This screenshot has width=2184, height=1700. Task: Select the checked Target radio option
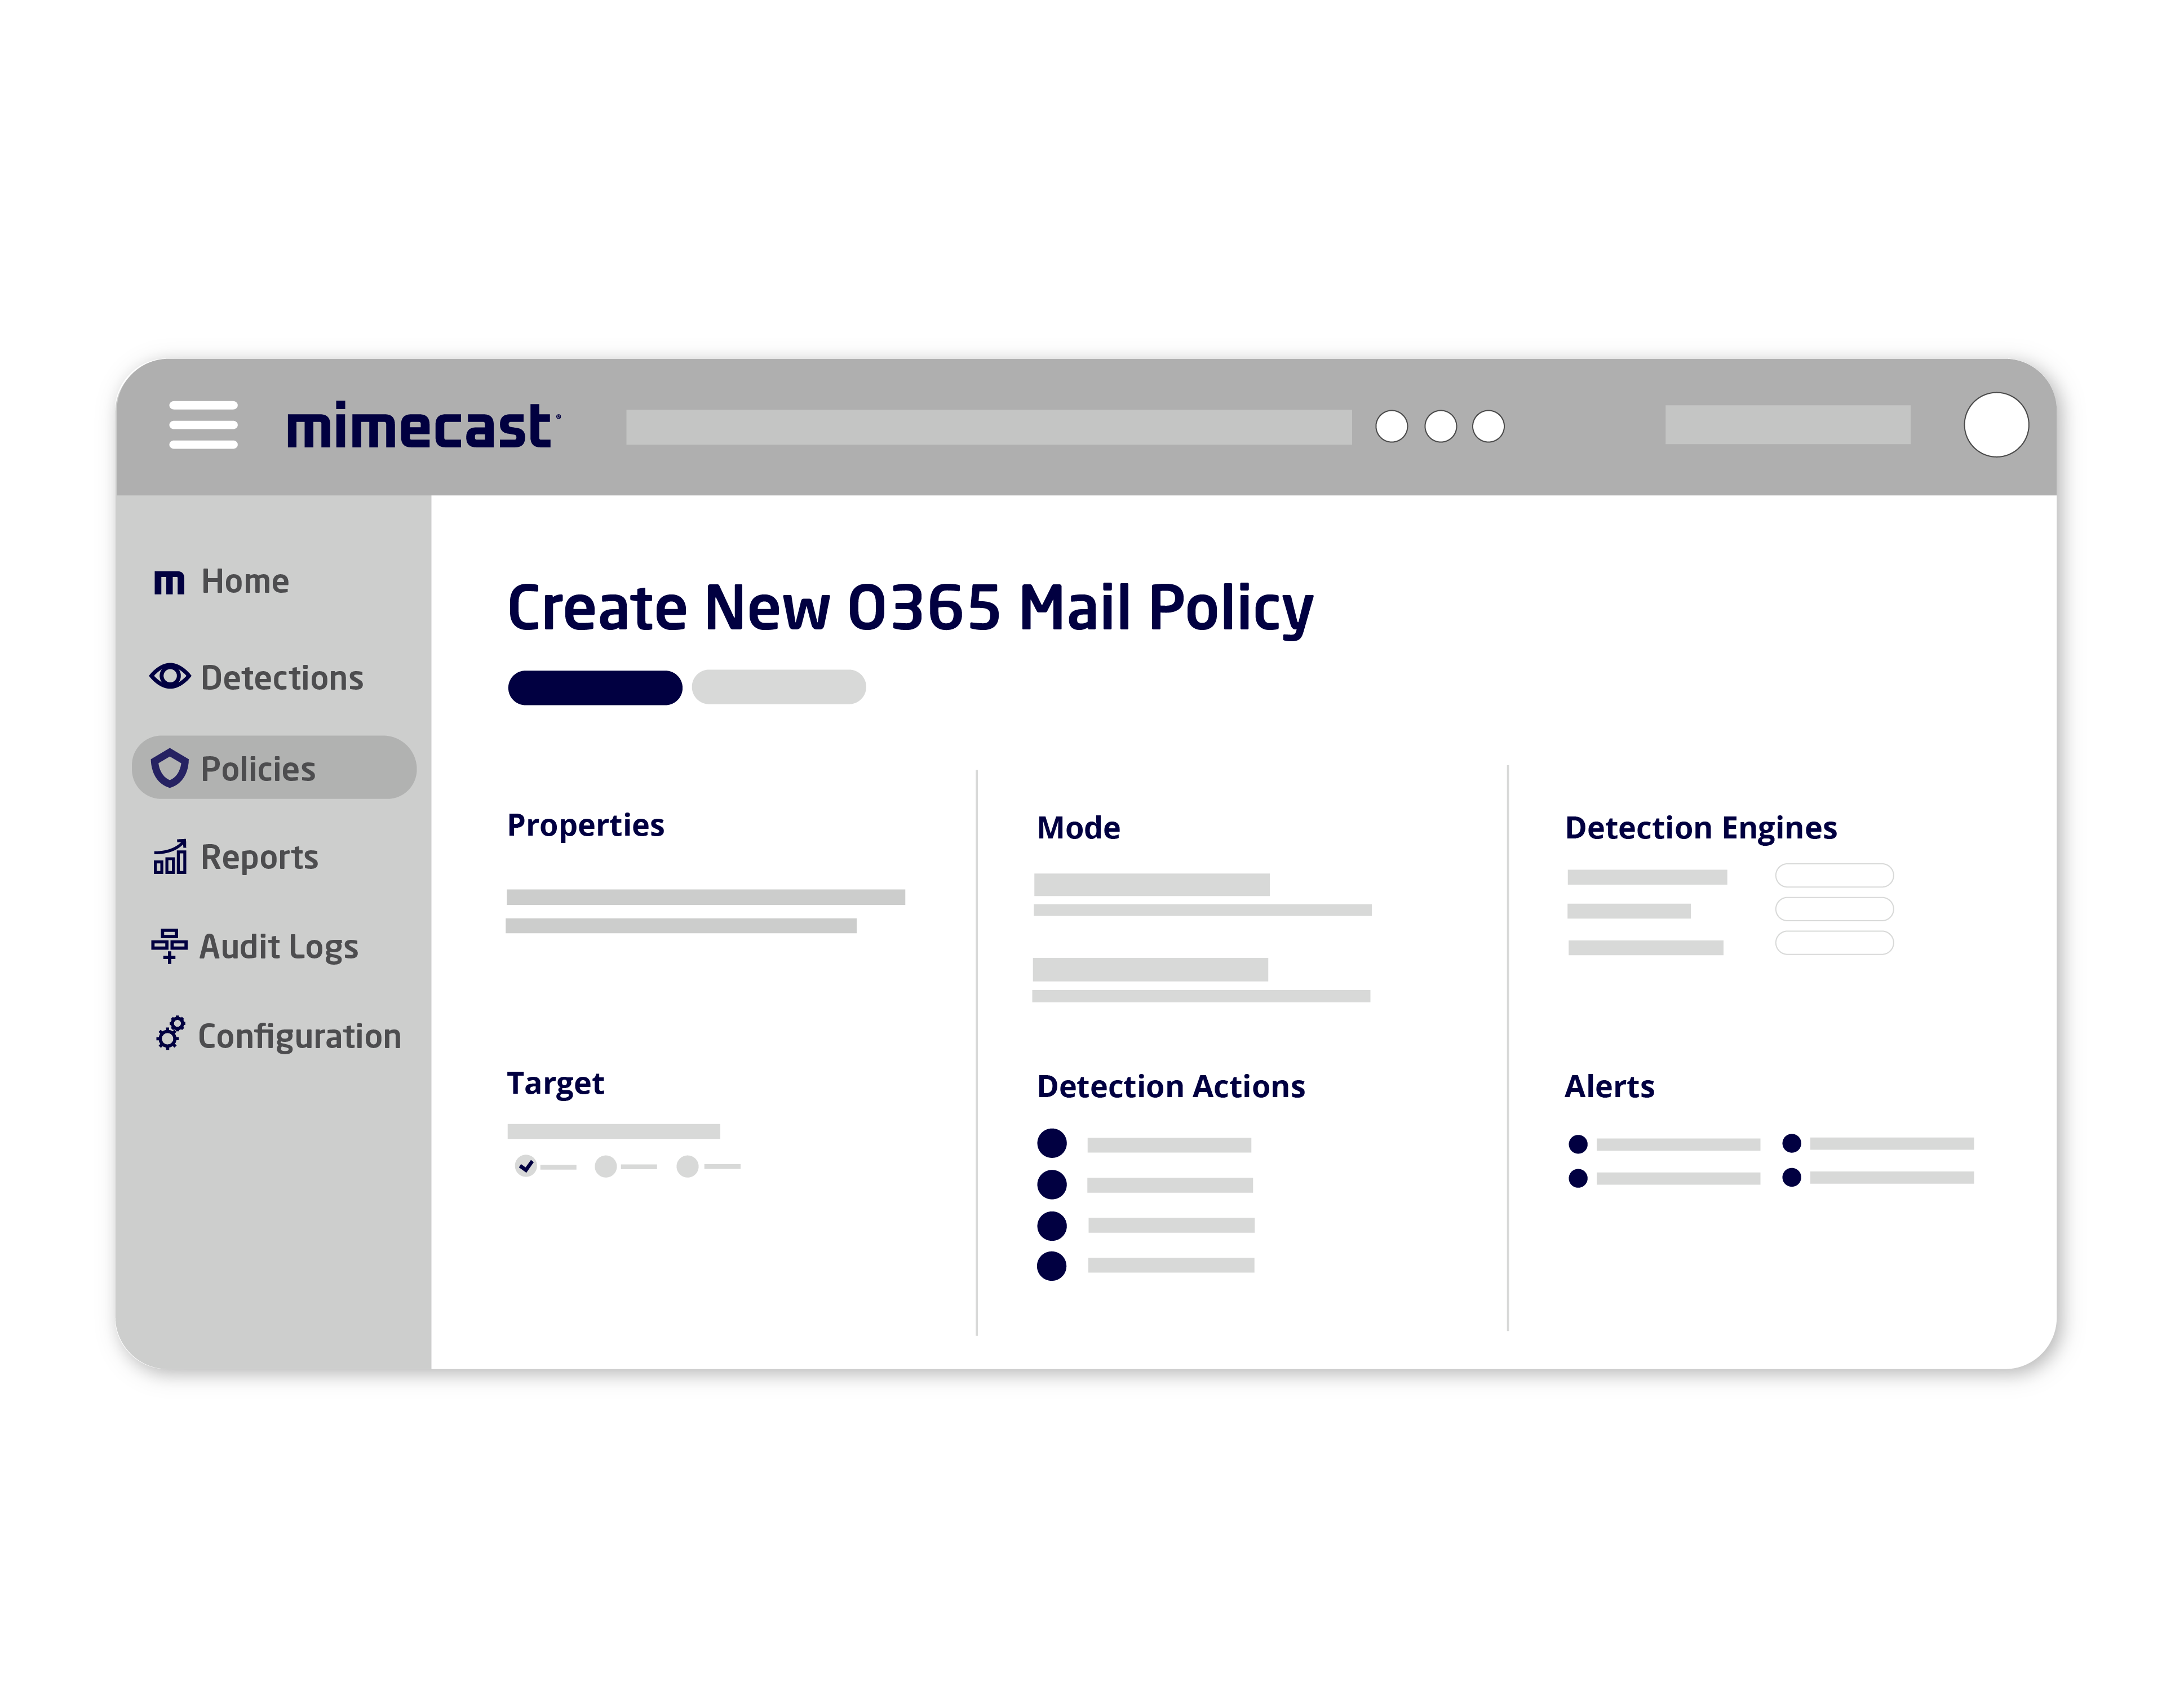click(526, 1166)
